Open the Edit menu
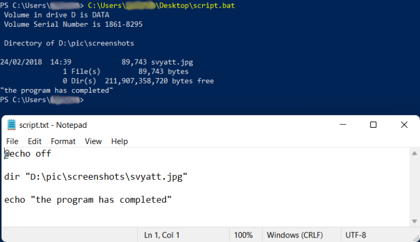The height and width of the screenshot is (242, 420). [34, 141]
